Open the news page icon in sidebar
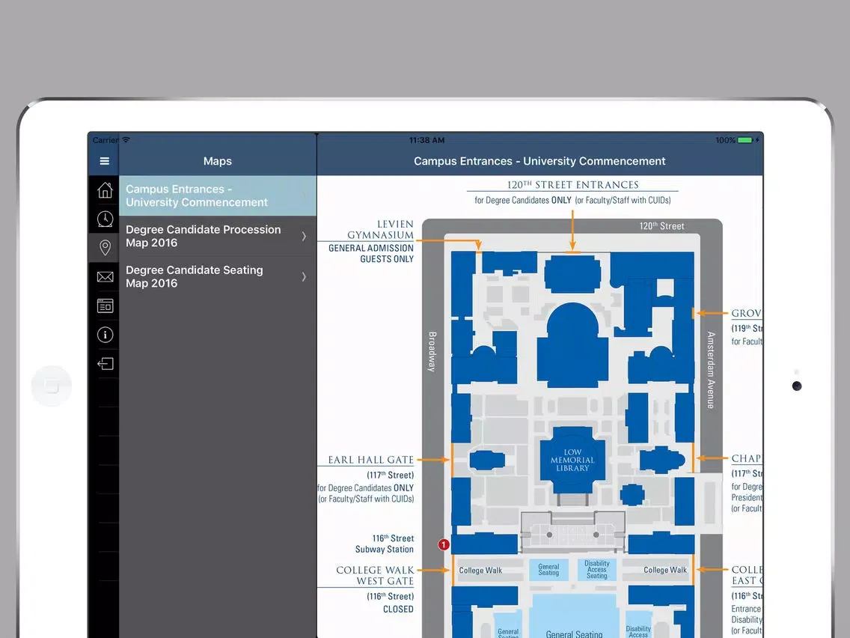The image size is (850, 638). click(x=106, y=306)
